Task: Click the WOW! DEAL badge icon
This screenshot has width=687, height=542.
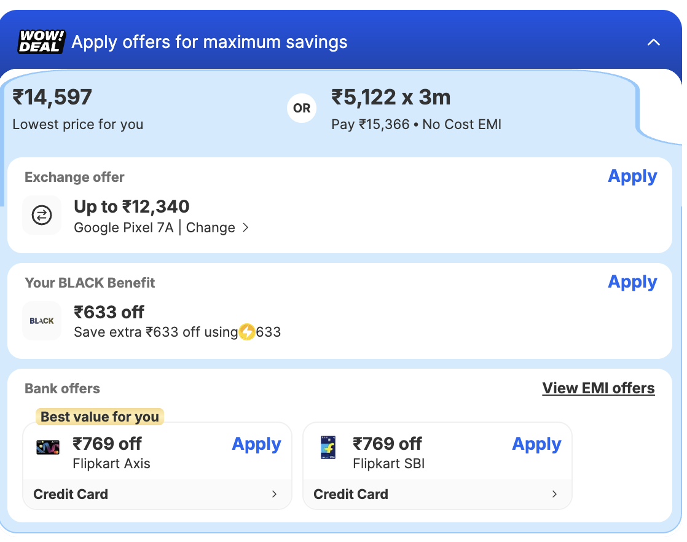Action: pyautogui.click(x=41, y=42)
